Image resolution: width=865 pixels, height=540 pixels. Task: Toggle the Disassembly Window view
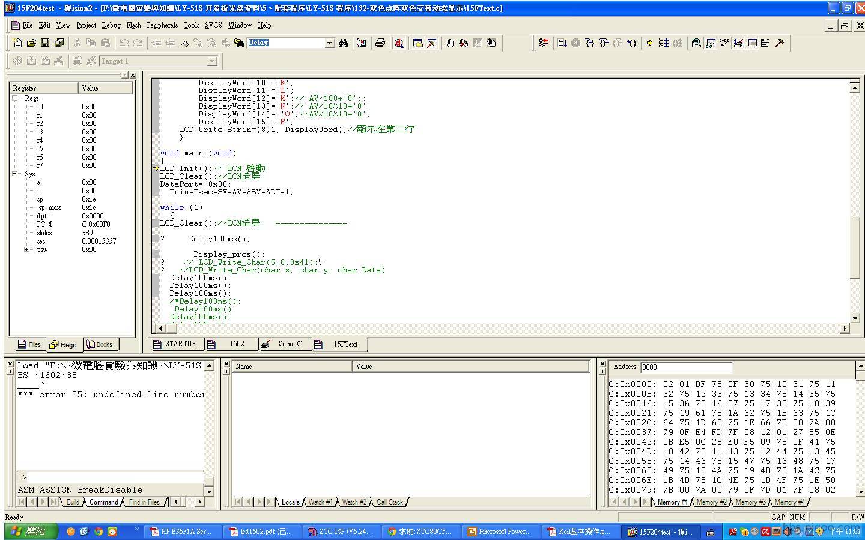tap(696, 43)
